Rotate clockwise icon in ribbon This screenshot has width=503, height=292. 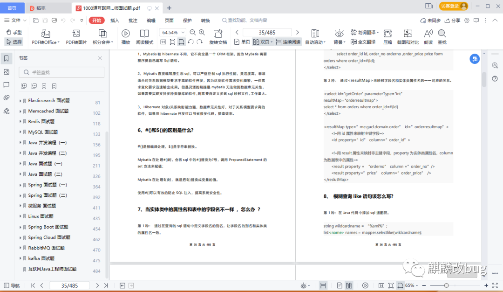[199, 42]
